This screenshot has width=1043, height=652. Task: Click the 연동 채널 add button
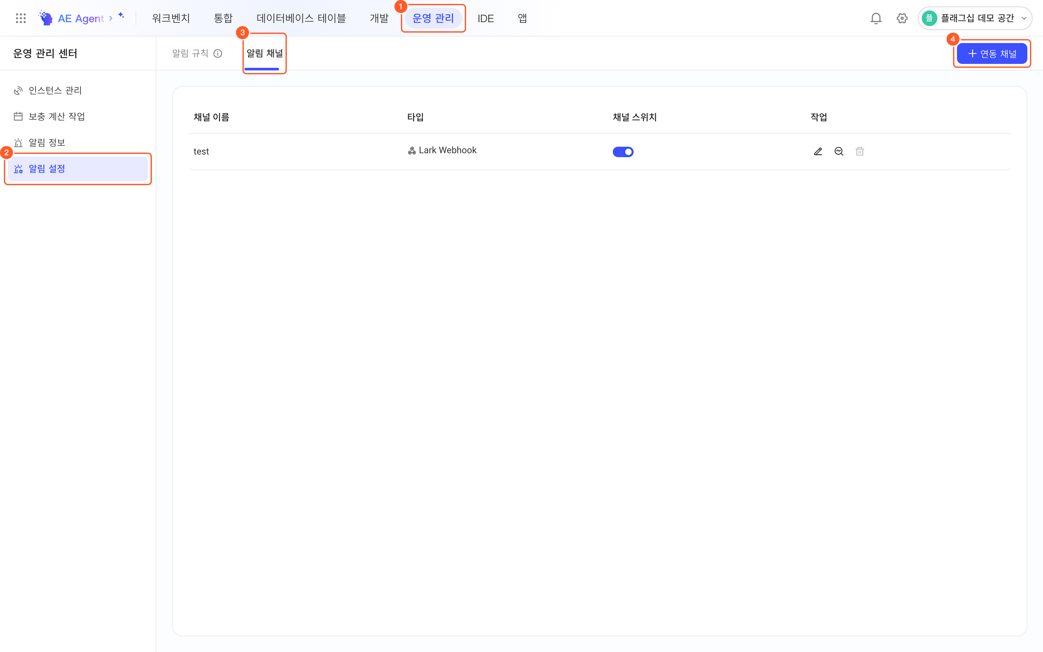coord(992,53)
